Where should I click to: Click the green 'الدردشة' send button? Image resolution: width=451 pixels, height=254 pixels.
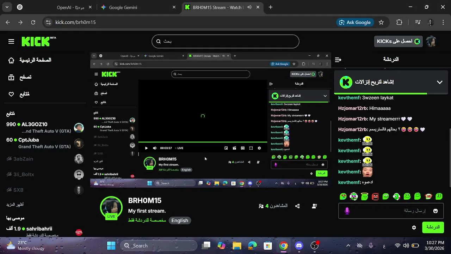pyautogui.click(x=433, y=227)
